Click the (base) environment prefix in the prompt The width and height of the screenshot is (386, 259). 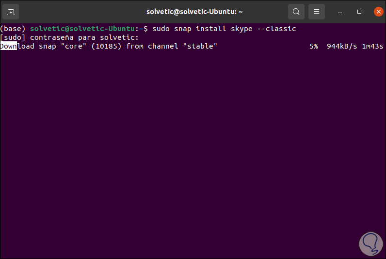pyautogui.click(x=13, y=29)
